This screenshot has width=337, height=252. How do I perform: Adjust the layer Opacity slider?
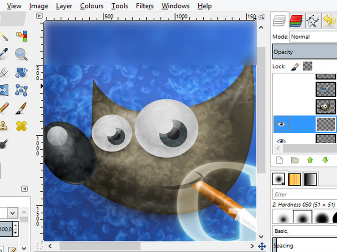point(305,52)
